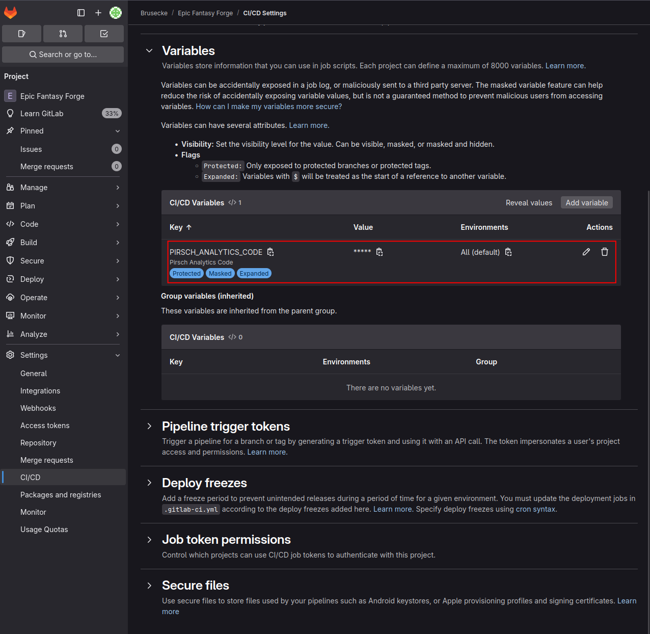Click the Build rocket icon
The image size is (650, 634).
click(x=10, y=243)
